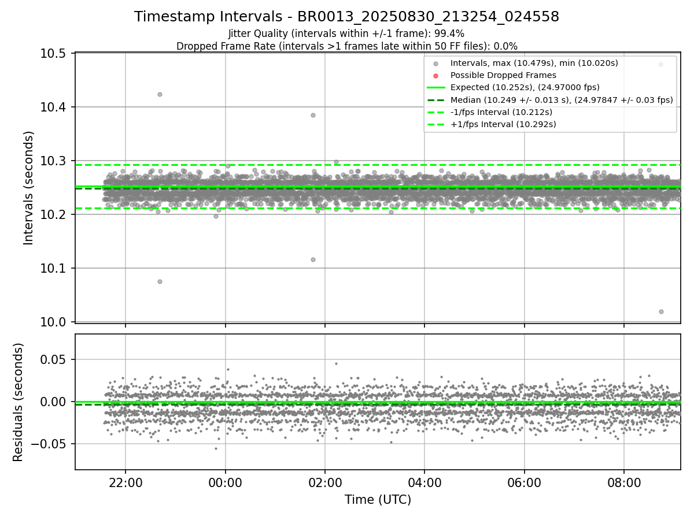Click the plot title 'Timestamp Intervals - BR0013_20250830_213254_024558'
This screenshot has height=520, width=694.
tap(346, 17)
